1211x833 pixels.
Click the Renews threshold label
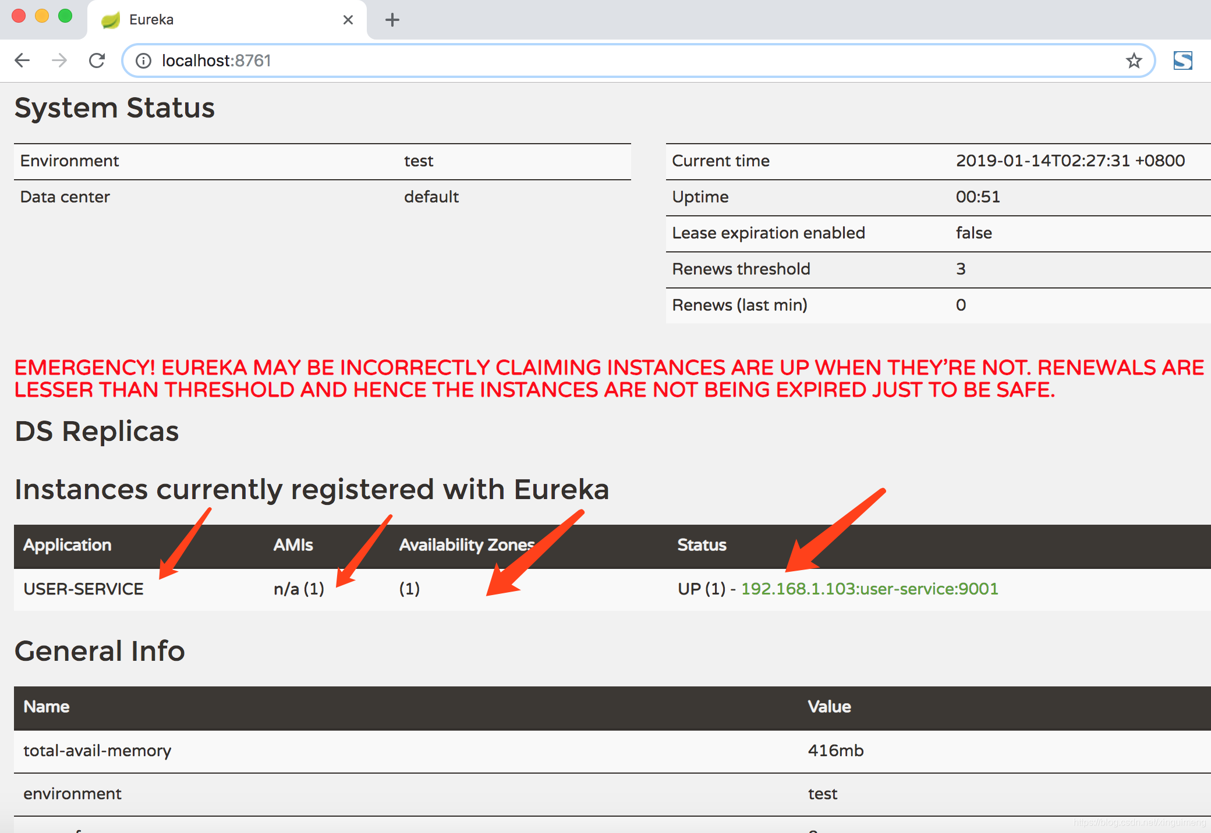pyautogui.click(x=741, y=269)
